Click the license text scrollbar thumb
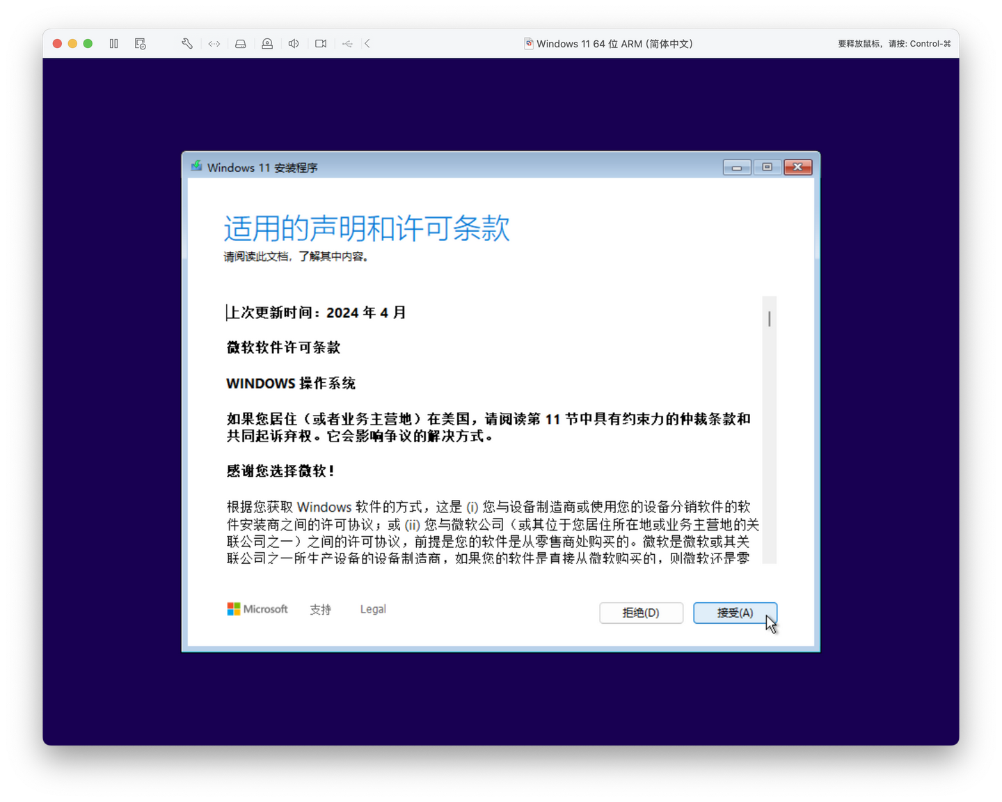The width and height of the screenshot is (1002, 802). [x=769, y=319]
